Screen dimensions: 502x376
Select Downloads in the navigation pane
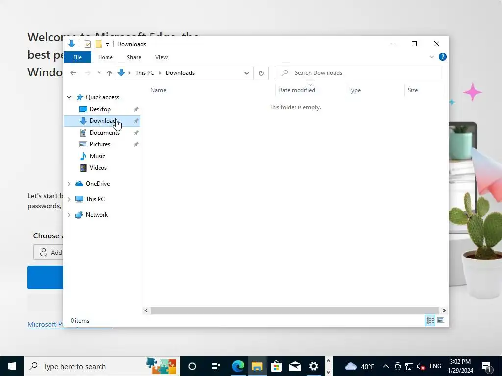(x=102, y=121)
